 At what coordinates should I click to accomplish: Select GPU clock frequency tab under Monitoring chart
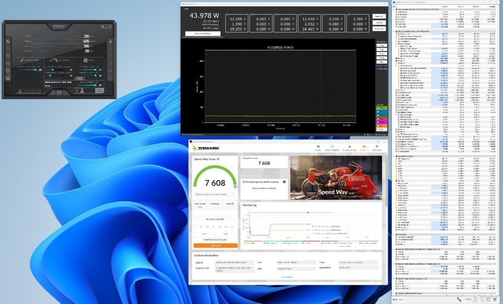368,242
